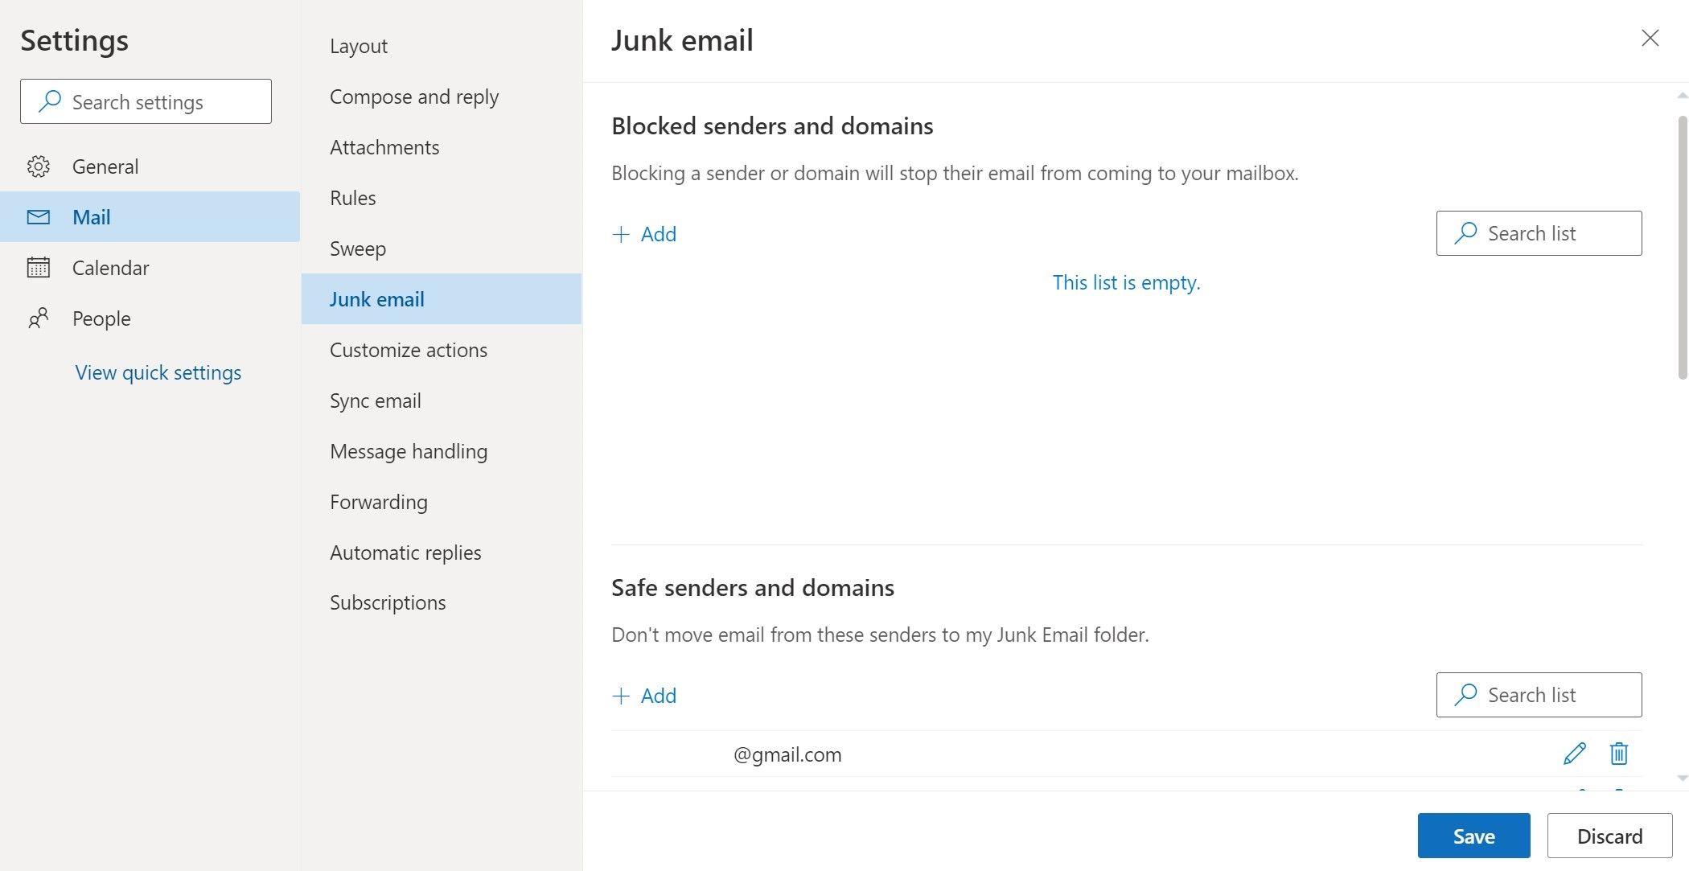The height and width of the screenshot is (871, 1689).
Task: Go to Automatic replies settings
Action: [x=405, y=553]
